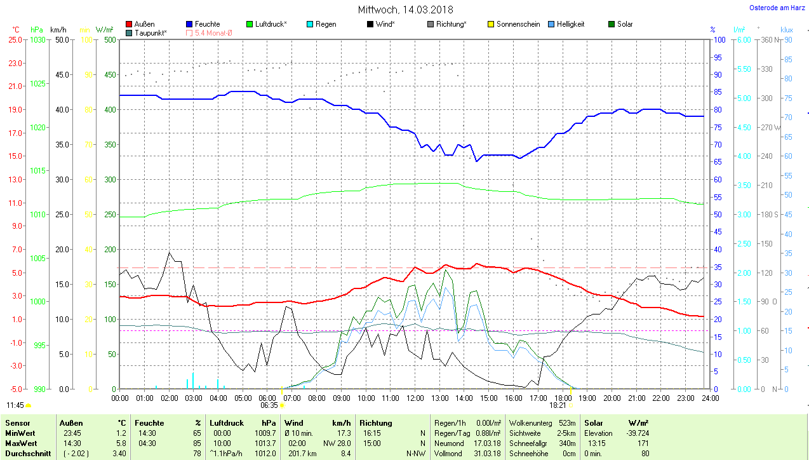This screenshot has height=460, width=809.
Task: Click the light blue Helligkeit legend square
Action: click(x=551, y=24)
